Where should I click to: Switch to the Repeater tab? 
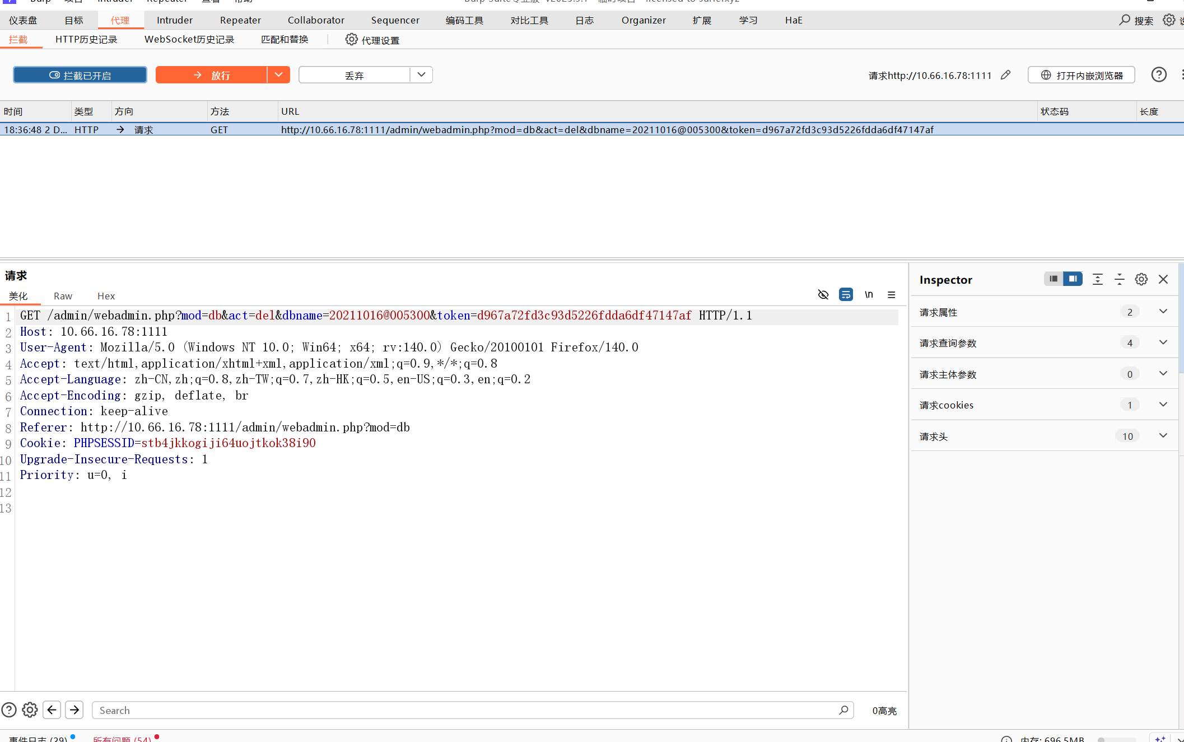(x=240, y=20)
